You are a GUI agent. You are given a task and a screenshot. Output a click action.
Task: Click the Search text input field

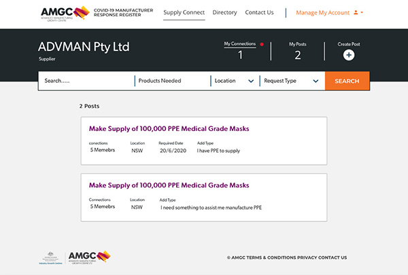86,81
